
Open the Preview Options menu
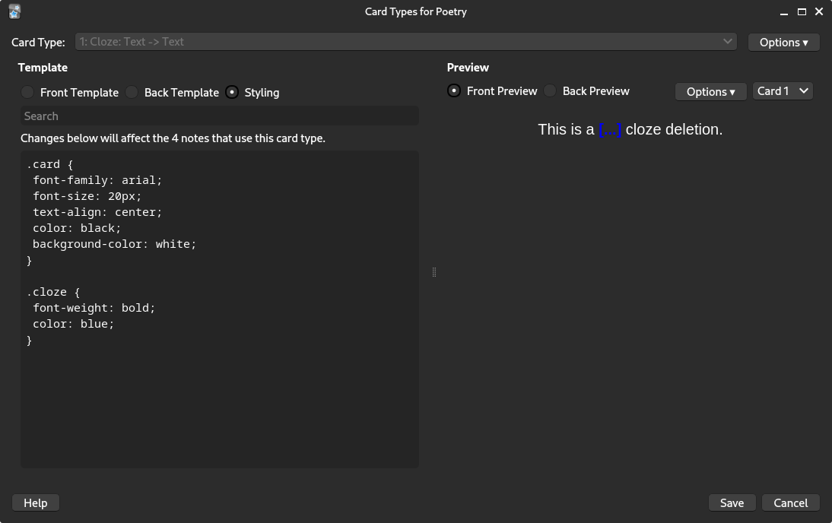coord(710,91)
